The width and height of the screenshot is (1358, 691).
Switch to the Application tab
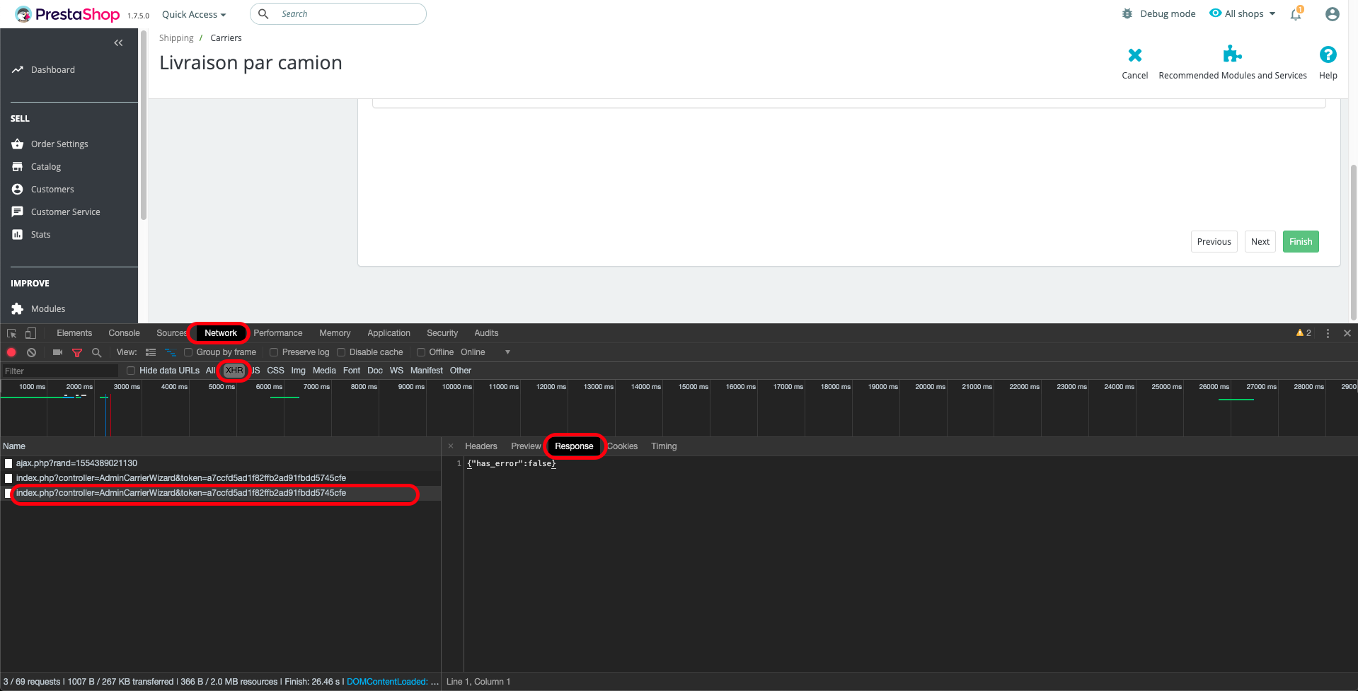click(x=389, y=333)
